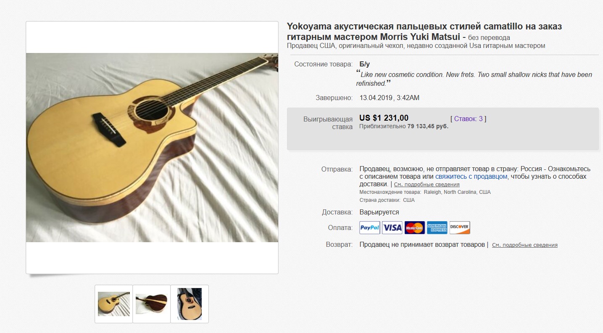The image size is (603, 333).
Task: Click the 'без перевода' text
Action: pyautogui.click(x=489, y=37)
